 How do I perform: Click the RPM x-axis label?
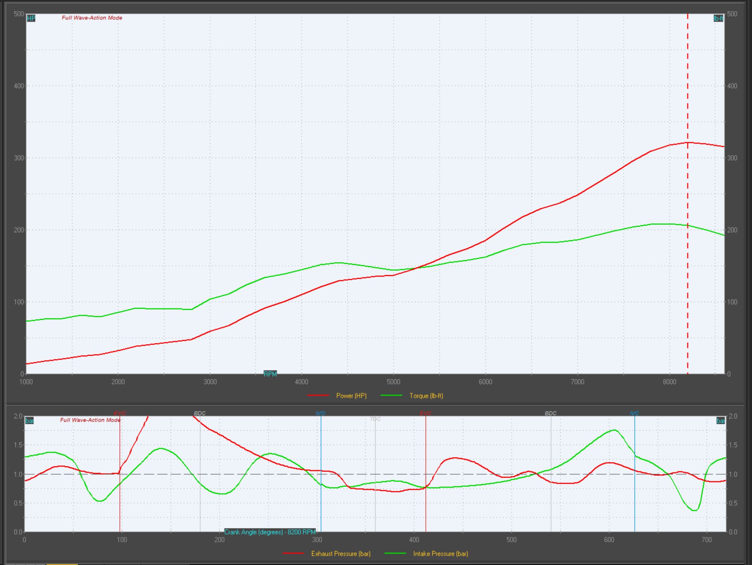point(270,374)
